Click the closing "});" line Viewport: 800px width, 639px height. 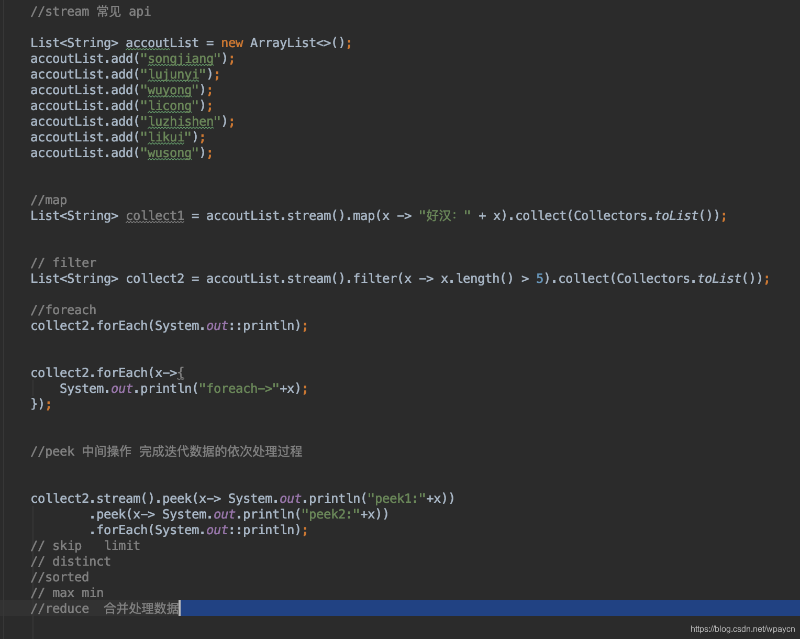pyautogui.click(x=41, y=404)
